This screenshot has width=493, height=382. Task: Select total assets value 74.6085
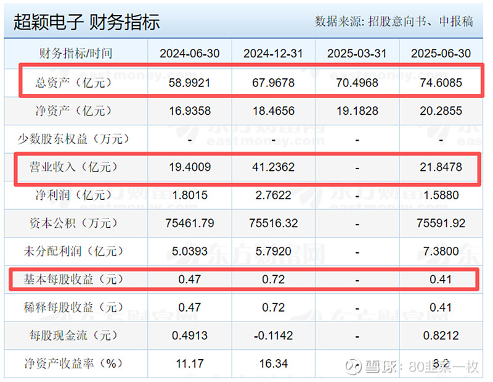[x=441, y=83]
